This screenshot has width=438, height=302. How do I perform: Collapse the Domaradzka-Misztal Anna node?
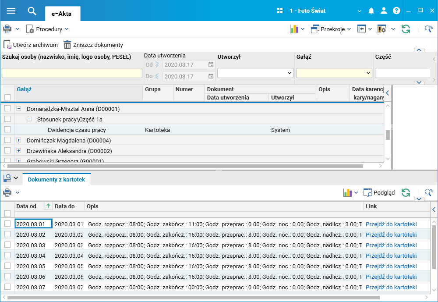click(19, 109)
